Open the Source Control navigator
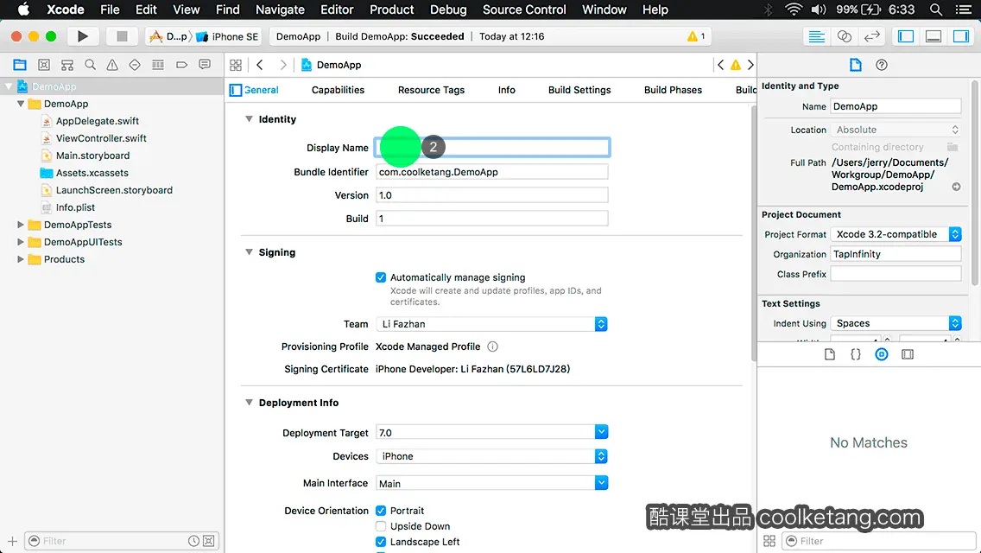This screenshot has height=553, width=981. coord(44,65)
